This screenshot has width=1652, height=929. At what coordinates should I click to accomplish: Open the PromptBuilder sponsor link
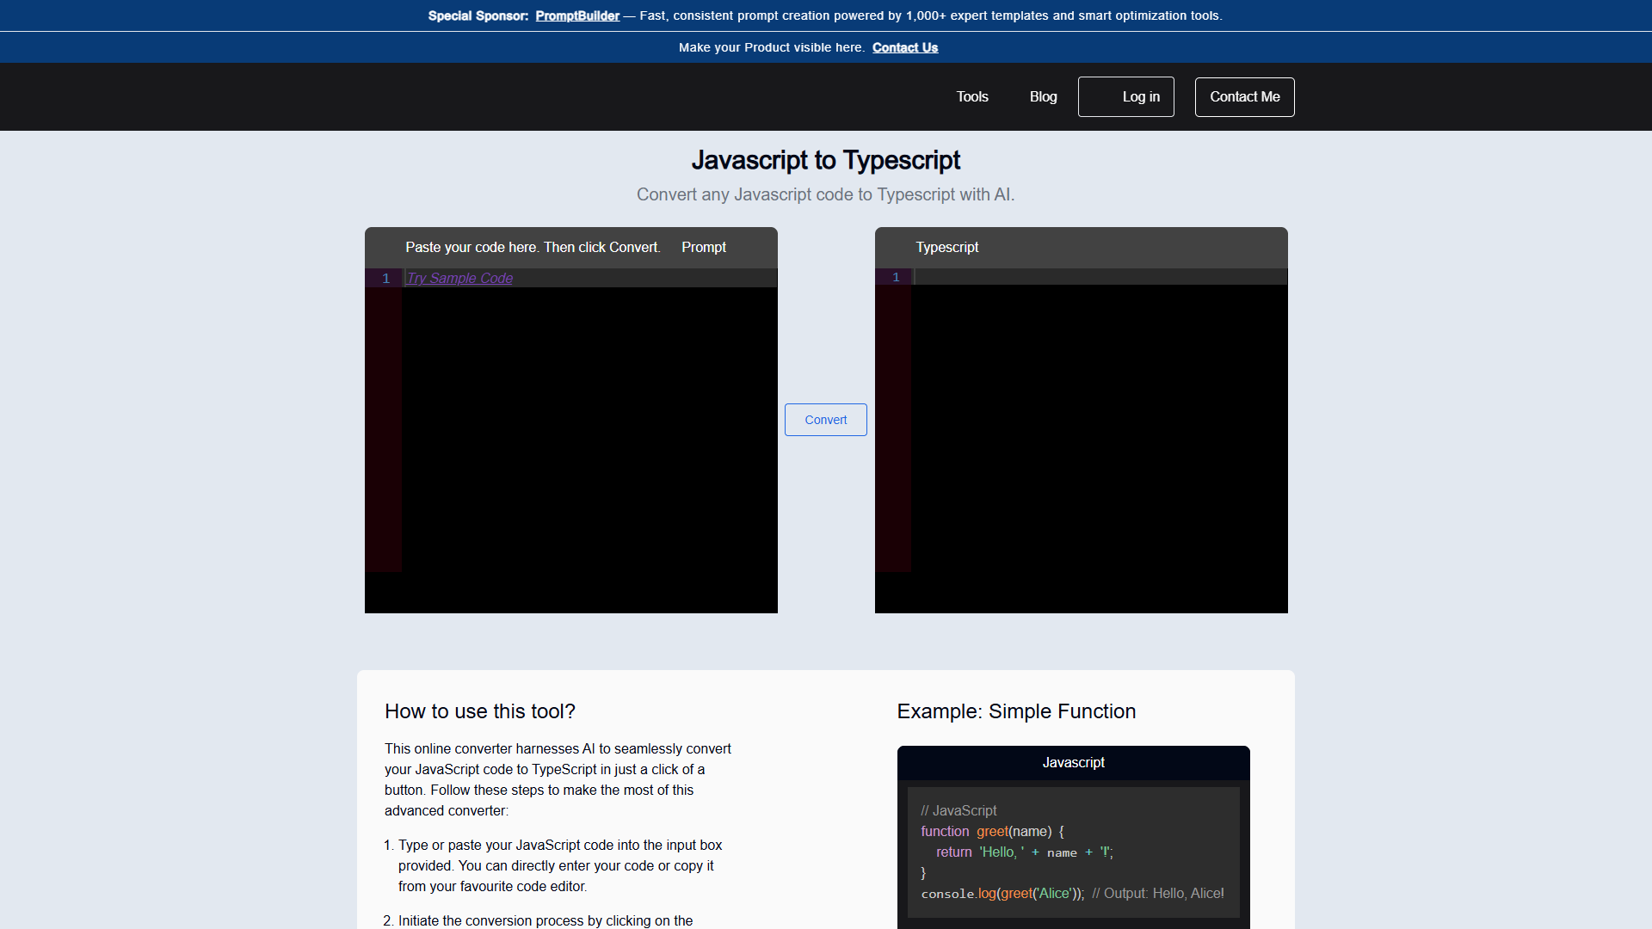point(577,15)
